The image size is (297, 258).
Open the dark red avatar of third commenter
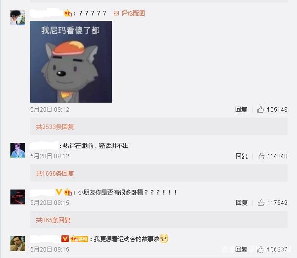point(18,197)
